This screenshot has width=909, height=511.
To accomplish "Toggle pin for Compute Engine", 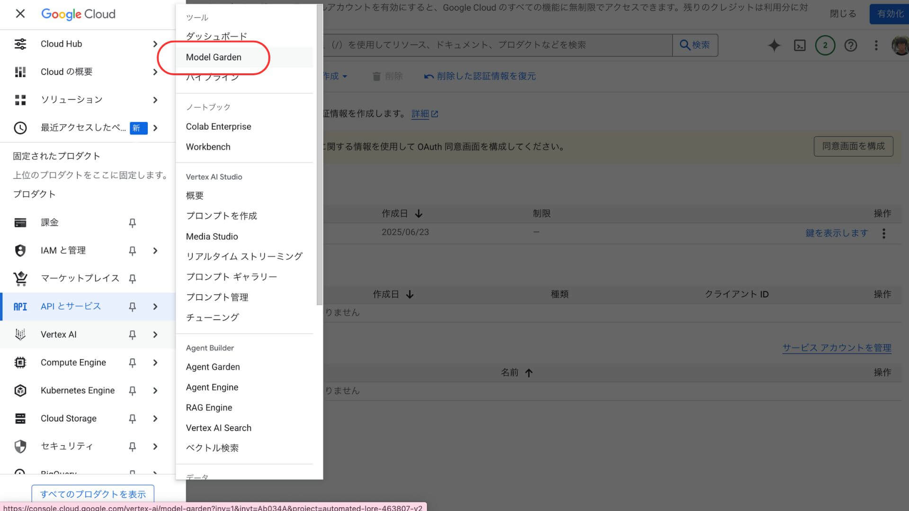I will [133, 362].
